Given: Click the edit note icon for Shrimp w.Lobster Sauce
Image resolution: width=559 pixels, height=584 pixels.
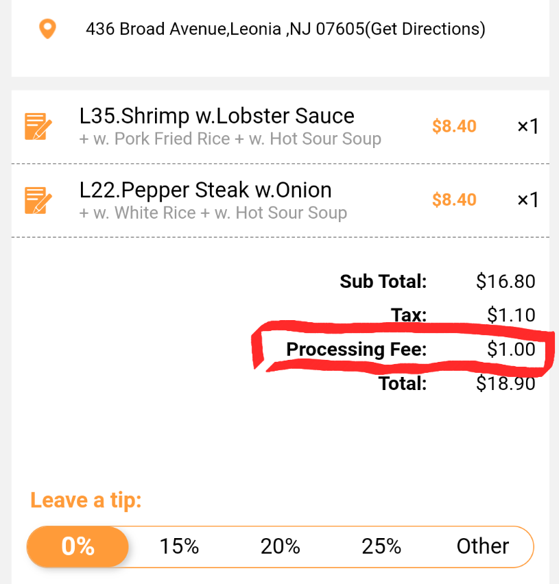Looking at the screenshot, I should click(38, 127).
